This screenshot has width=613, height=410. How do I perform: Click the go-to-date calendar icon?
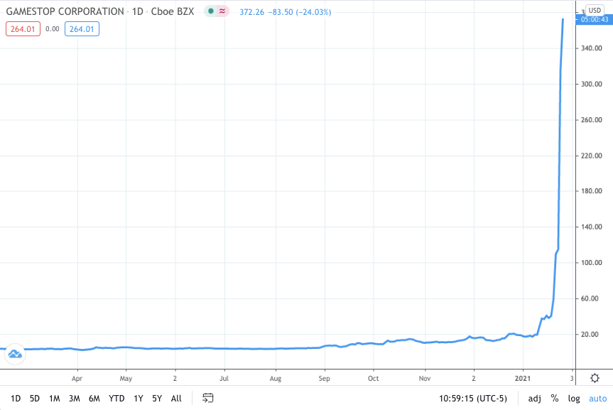pyautogui.click(x=207, y=398)
